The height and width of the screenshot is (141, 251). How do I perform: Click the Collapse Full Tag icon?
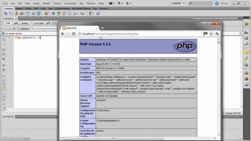[4, 50]
